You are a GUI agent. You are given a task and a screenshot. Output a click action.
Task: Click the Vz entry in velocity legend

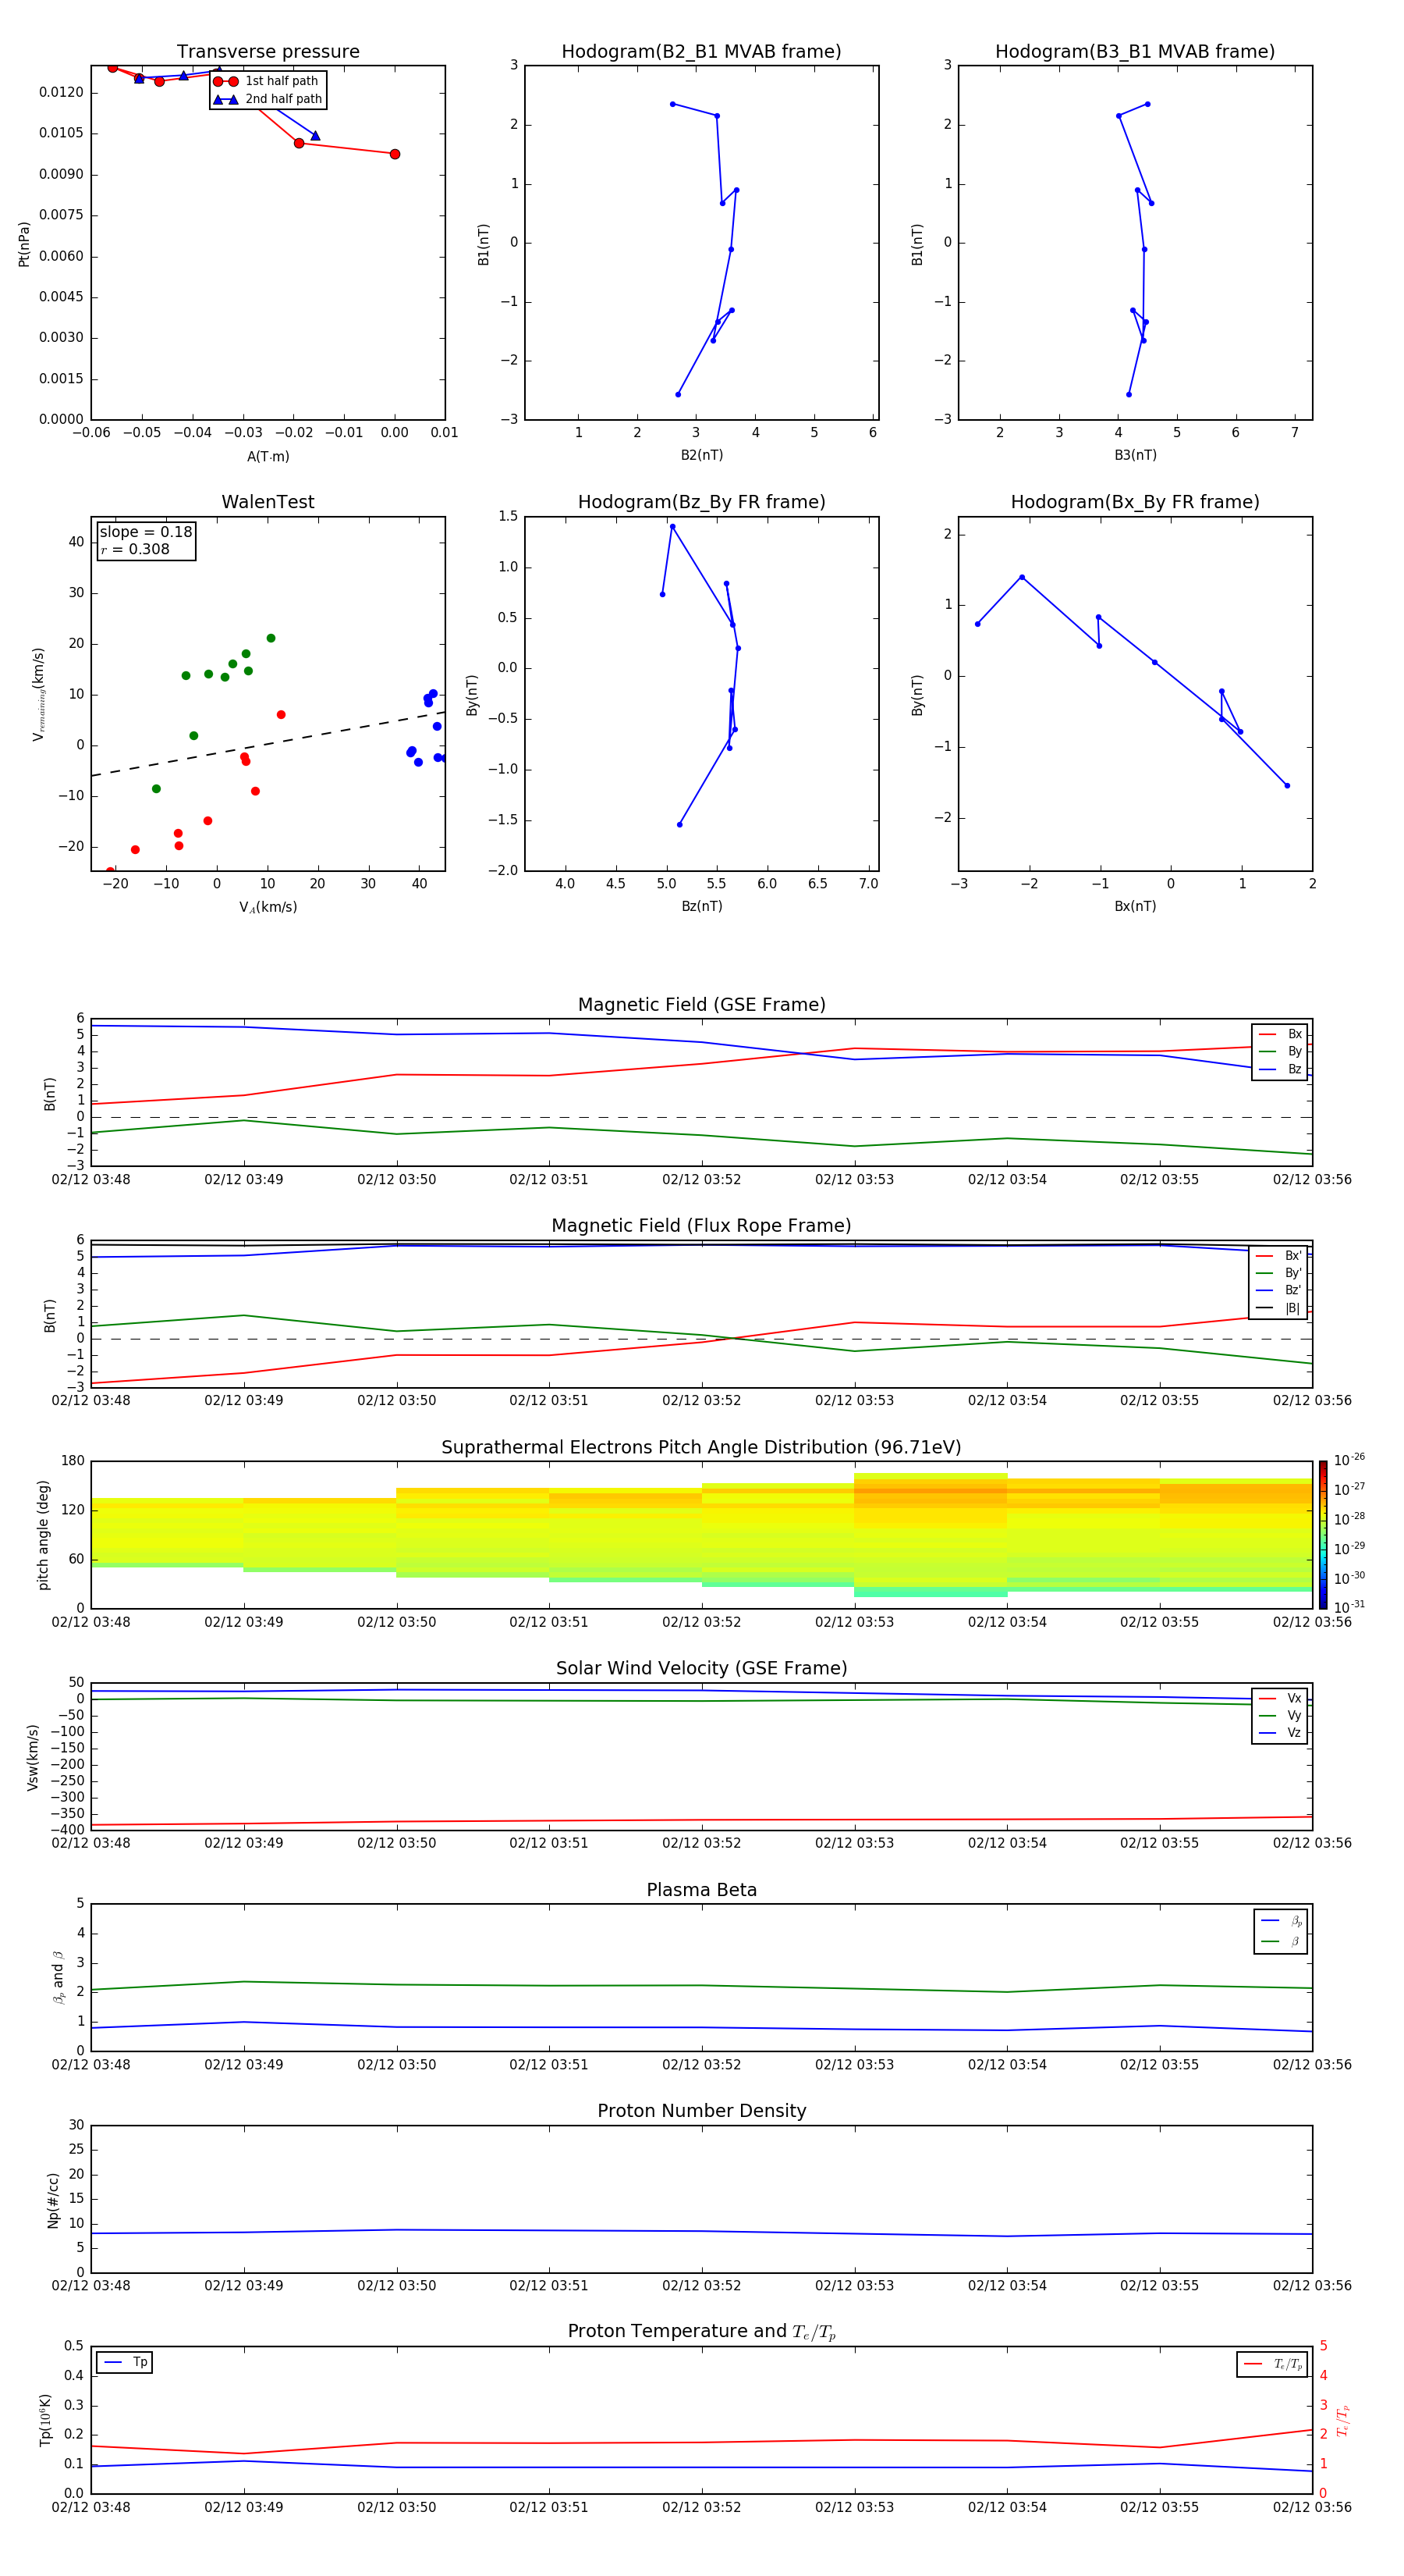pyautogui.click(x=1281, y=1733)
